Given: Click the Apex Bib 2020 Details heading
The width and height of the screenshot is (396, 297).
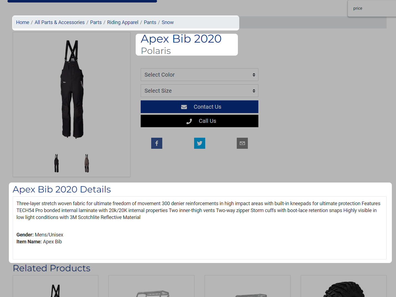Looking at the screenshot, I should (x=62, y=189).
